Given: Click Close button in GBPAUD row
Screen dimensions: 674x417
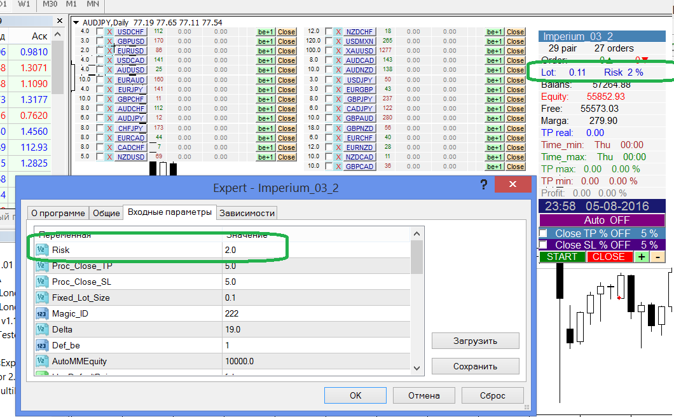Looking at the screenshot, I should pyautogui.click(x=516, y=118).
